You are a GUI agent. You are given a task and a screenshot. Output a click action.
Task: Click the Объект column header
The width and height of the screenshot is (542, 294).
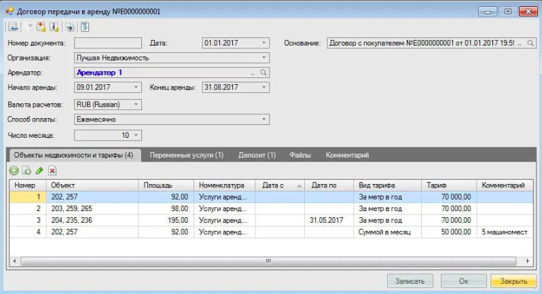pyautogui.click(x=92, y=185)
